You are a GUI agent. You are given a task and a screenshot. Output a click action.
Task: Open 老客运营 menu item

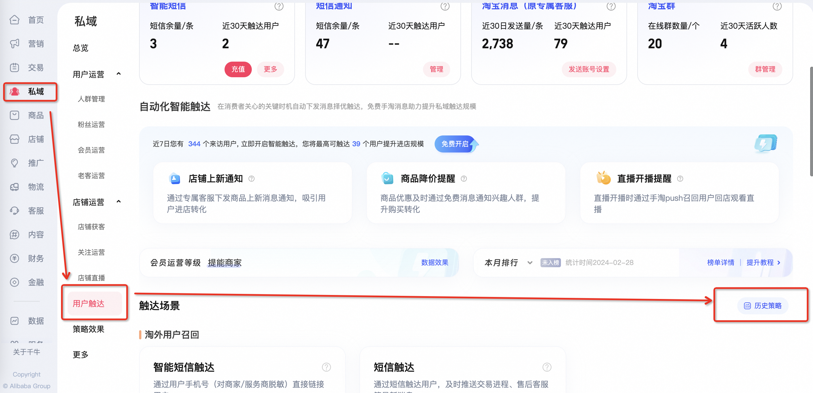[91, 175]
